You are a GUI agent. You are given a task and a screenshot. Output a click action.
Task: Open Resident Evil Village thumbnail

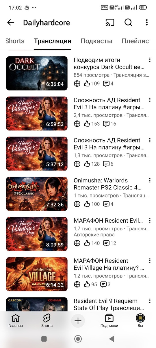tap(37, 274)
